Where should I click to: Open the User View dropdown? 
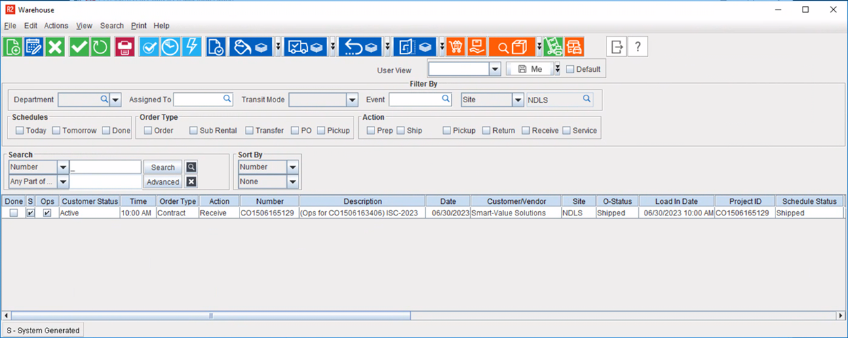[494, 69]
